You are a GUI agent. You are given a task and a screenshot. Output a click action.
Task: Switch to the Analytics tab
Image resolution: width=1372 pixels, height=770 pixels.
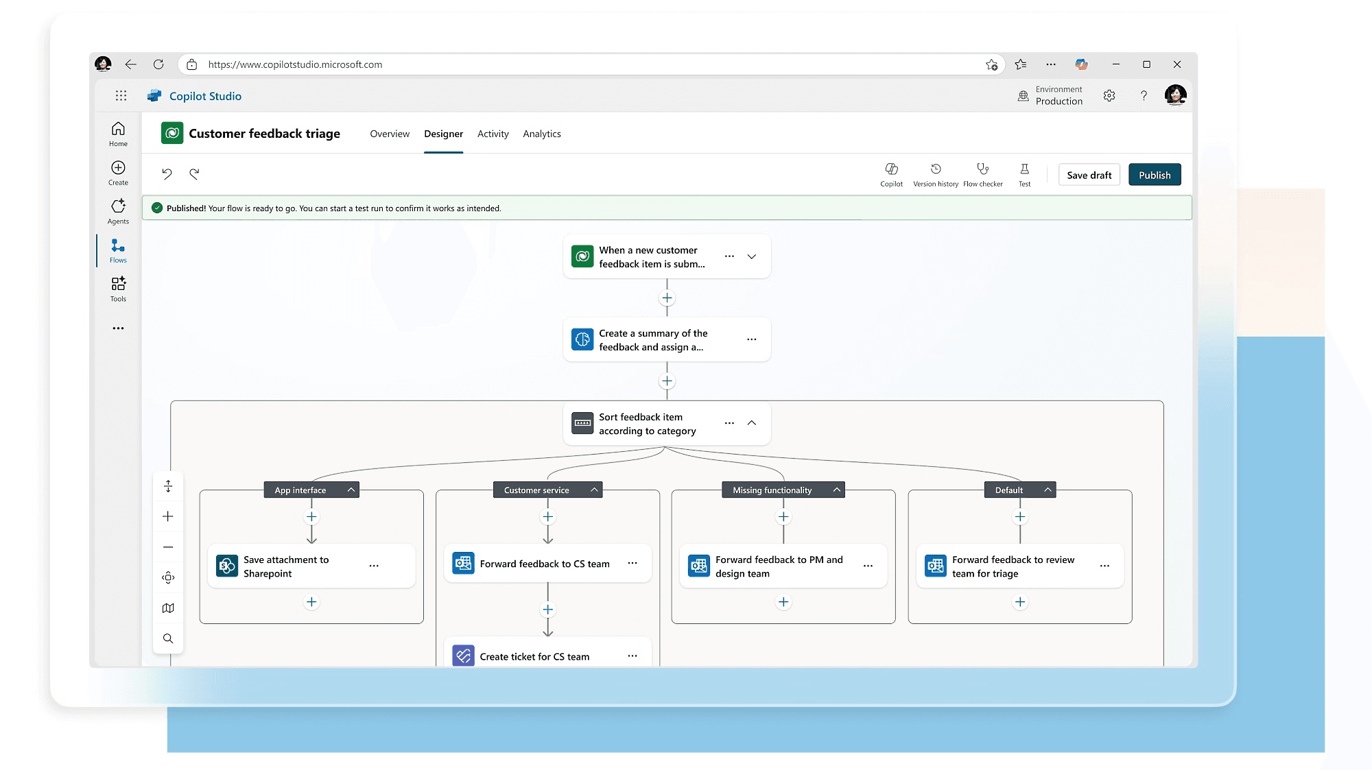pos(541,134)
